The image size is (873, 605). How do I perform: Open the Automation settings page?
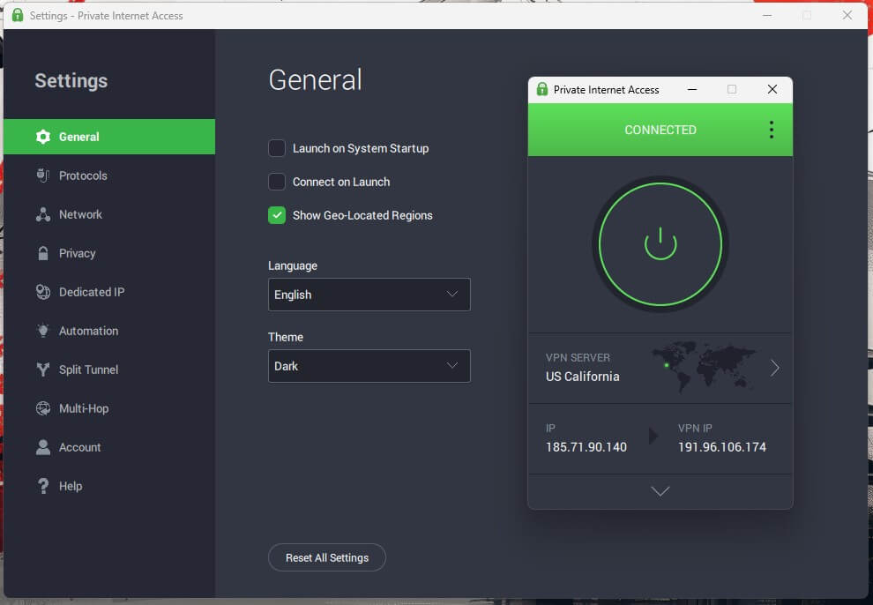(109, 331)
